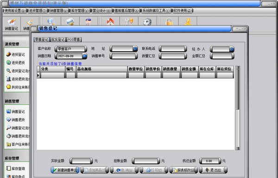The width and height of the screenshot is (278, 178).
Task: Switch to the 零售登记 tab
Action: (x=41, y=40)
